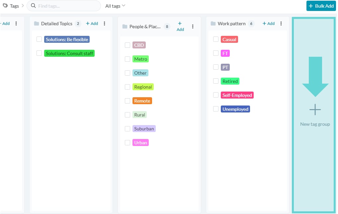
Task: Select the Regional tag checkbox
Action: (x=127, y=87)
